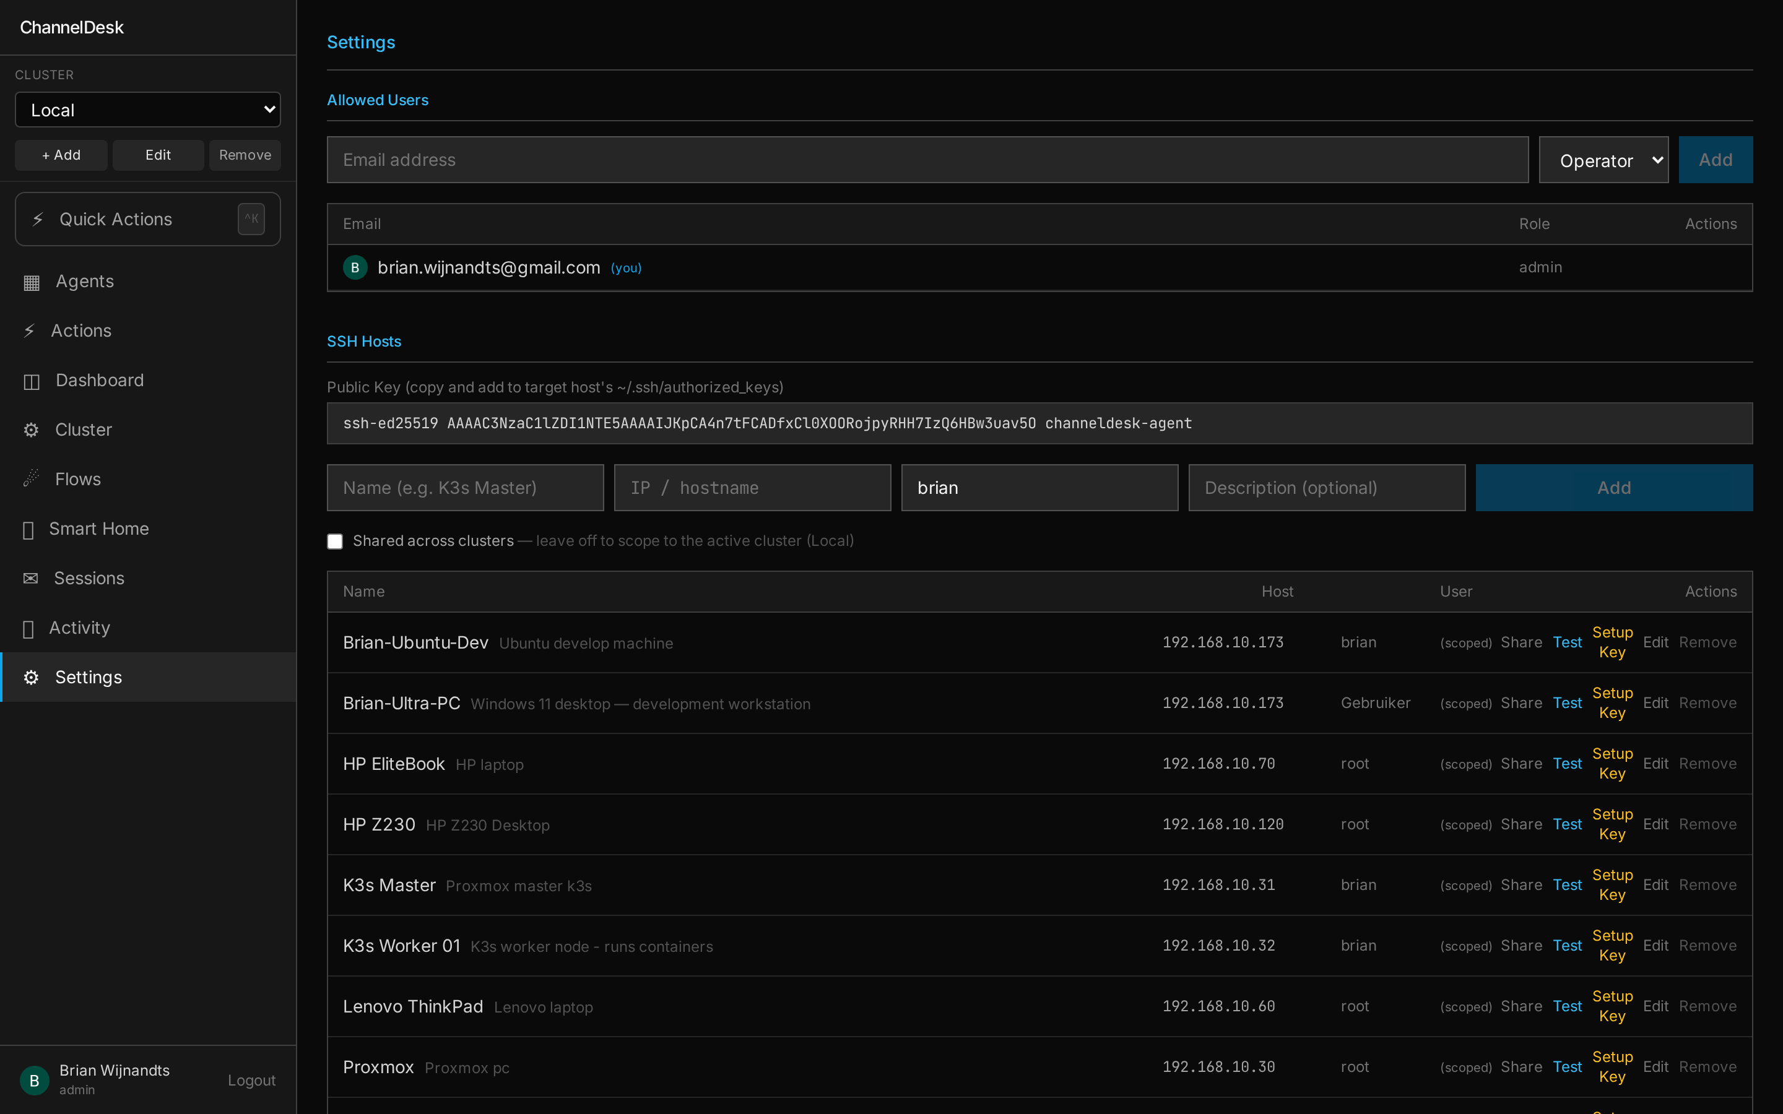This screenshot has width=1783, height=1114.
Task: Click the Quick Actions lightning bolt icon
Action: (38, 220)
